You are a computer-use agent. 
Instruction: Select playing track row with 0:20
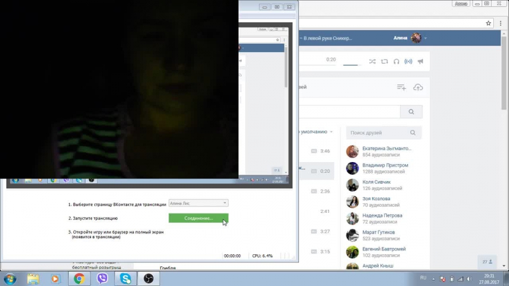pyautogui.click(x=316, y=171)
